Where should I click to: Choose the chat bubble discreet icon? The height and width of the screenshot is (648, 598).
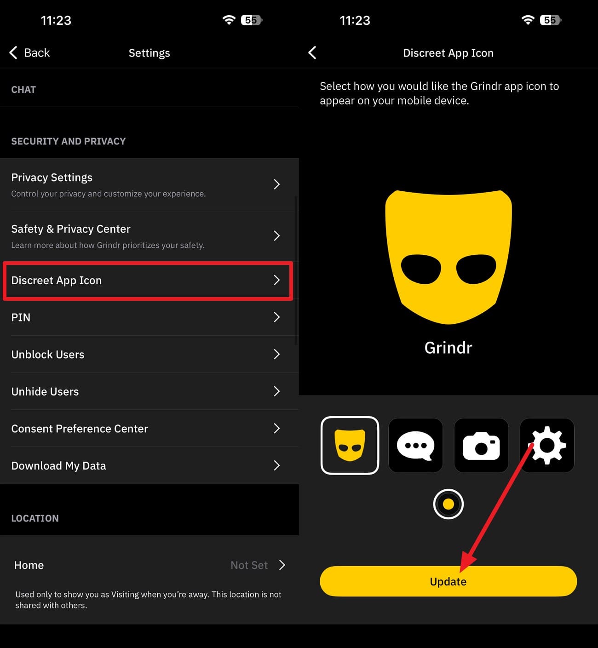tap(415, 445)
